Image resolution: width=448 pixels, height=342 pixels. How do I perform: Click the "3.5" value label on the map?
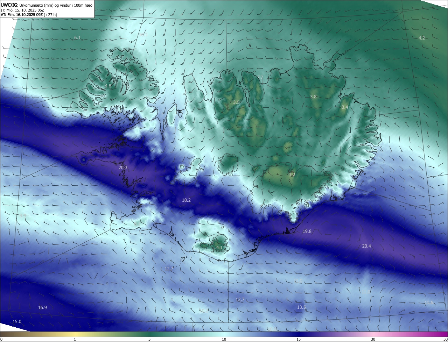tap(236, 102)
